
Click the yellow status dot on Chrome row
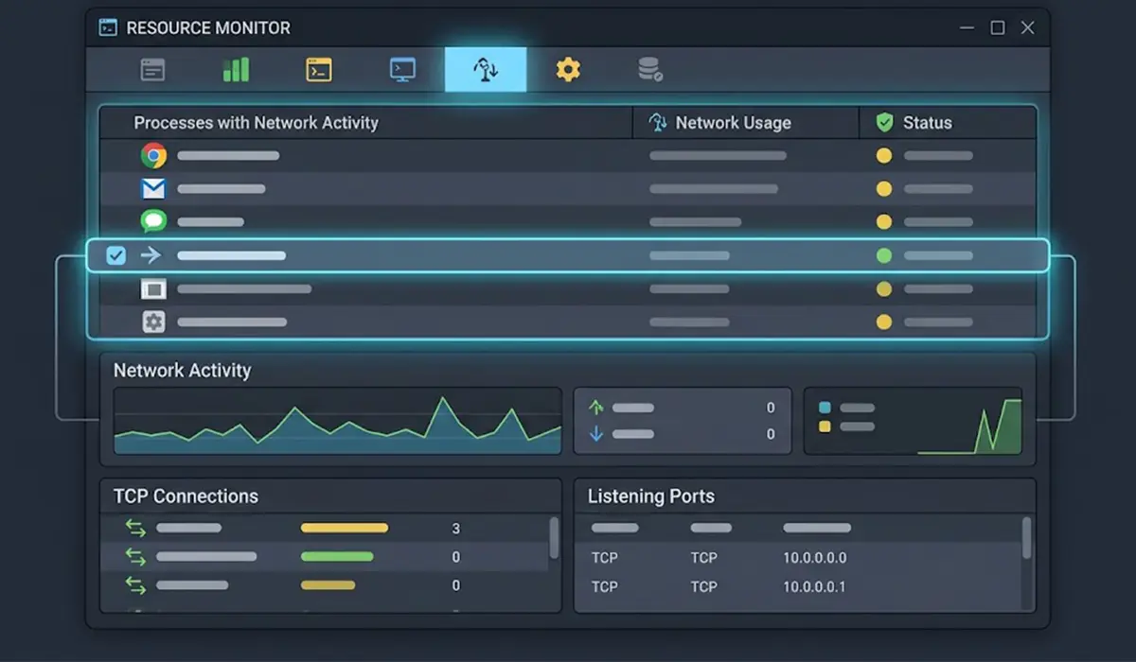pyautogui.click(x=884, y=155)
